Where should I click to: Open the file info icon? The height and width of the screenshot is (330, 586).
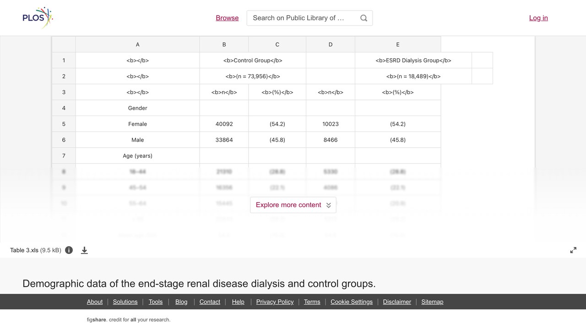[69, 250]
